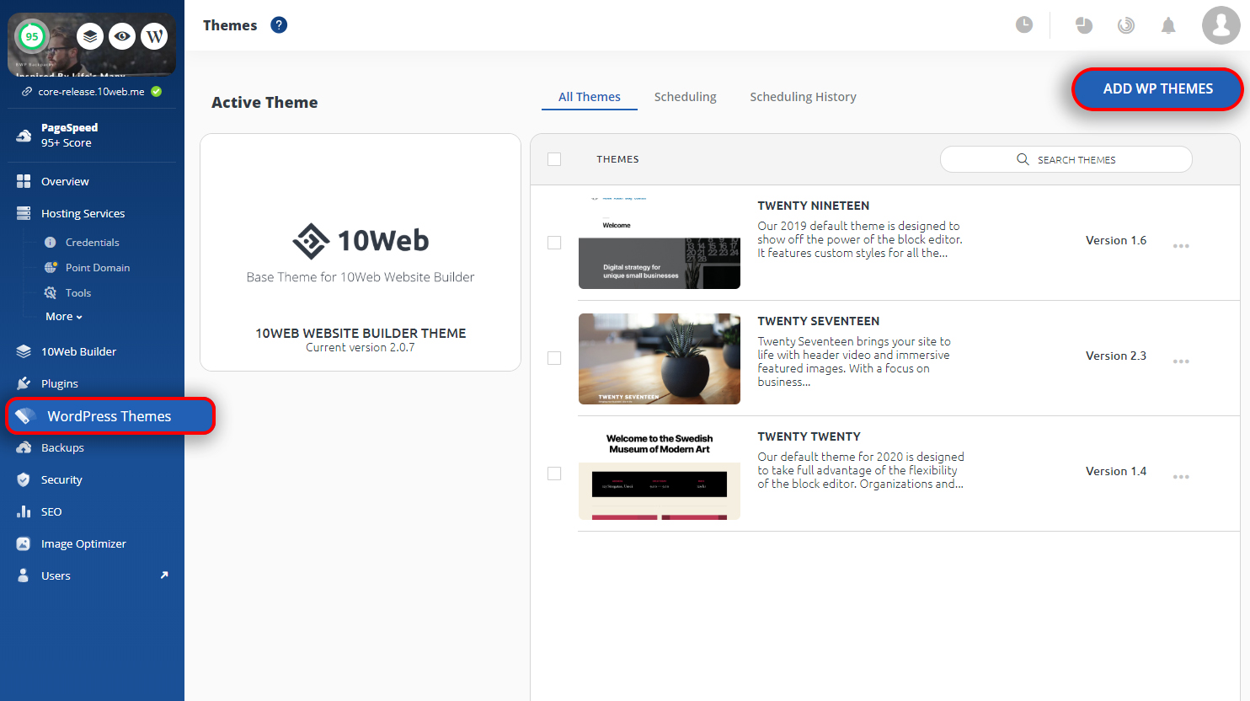Click the Users person icon
The width and height of the screenshot is (1250, 701).
(x=24, y=575)
